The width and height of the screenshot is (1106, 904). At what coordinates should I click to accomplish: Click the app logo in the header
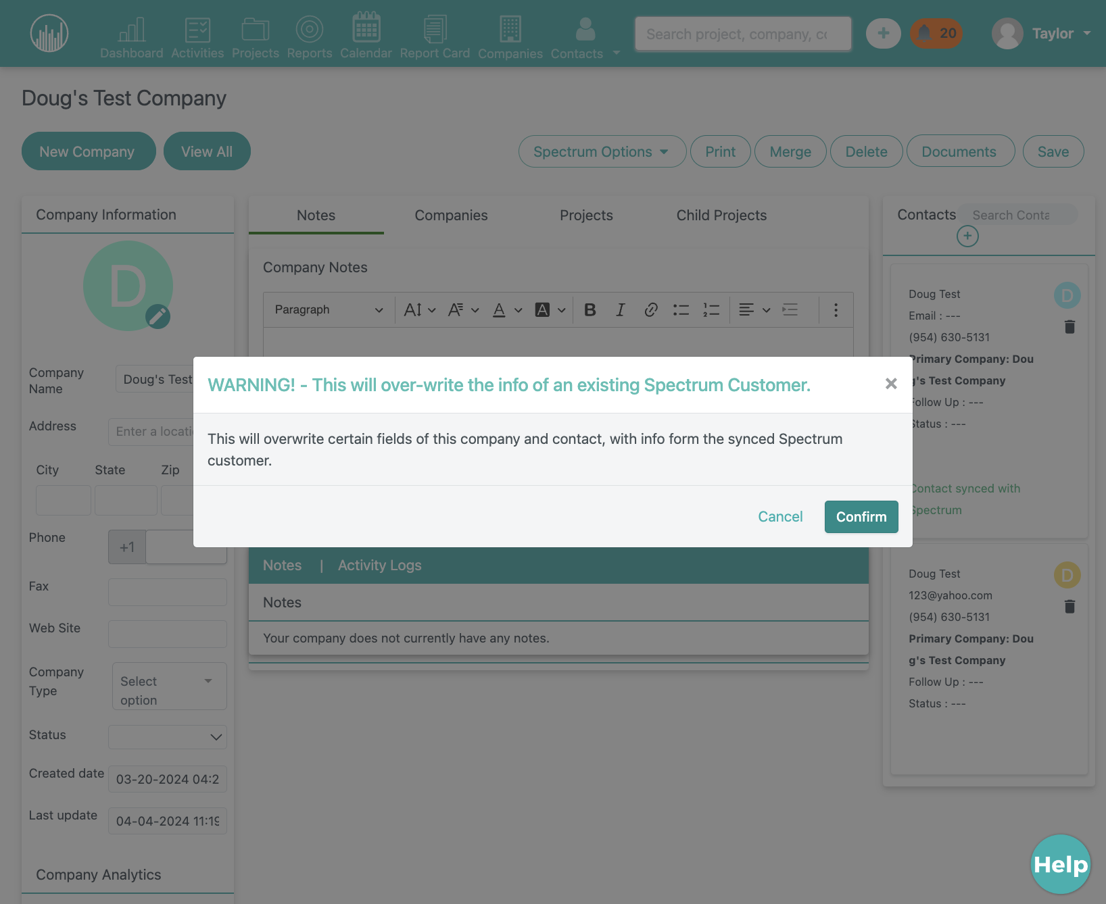[x=49, y=33]
